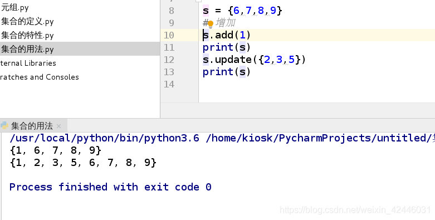This screenshot has width=435, height=220.
Task: Click the yellow intention lightbulb icon
Action: pyautogui.click(x=211, y=25)
